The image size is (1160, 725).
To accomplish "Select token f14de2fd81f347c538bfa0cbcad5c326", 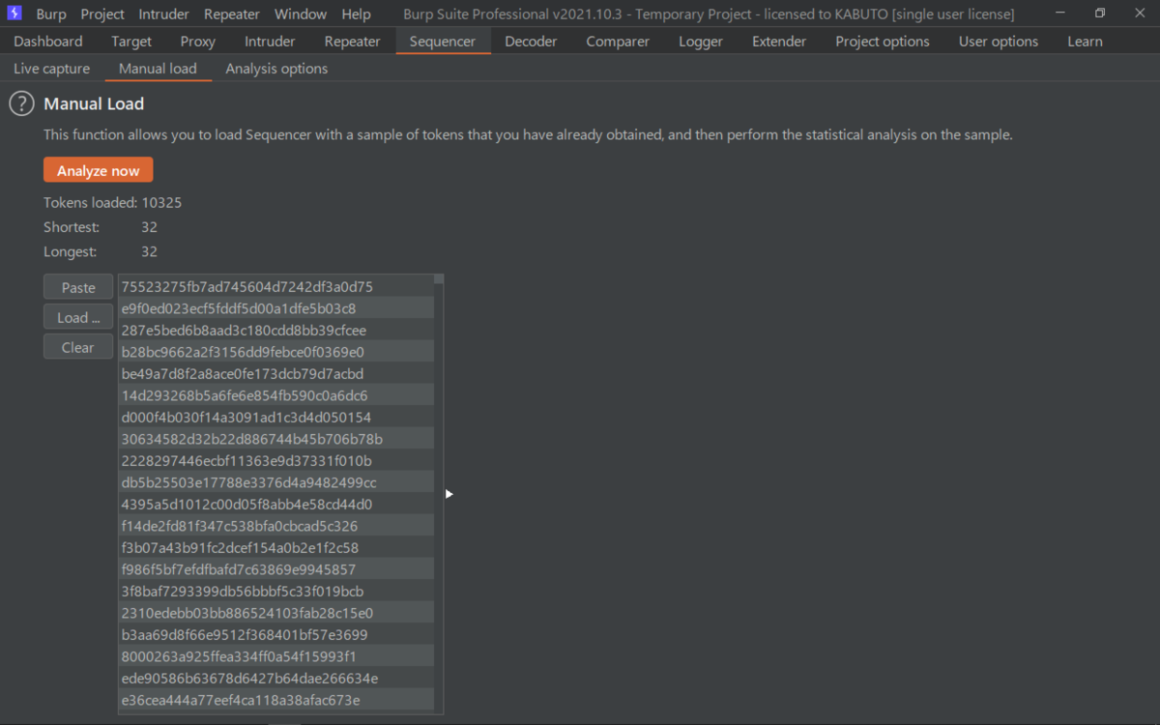I will tap(276, 526).
